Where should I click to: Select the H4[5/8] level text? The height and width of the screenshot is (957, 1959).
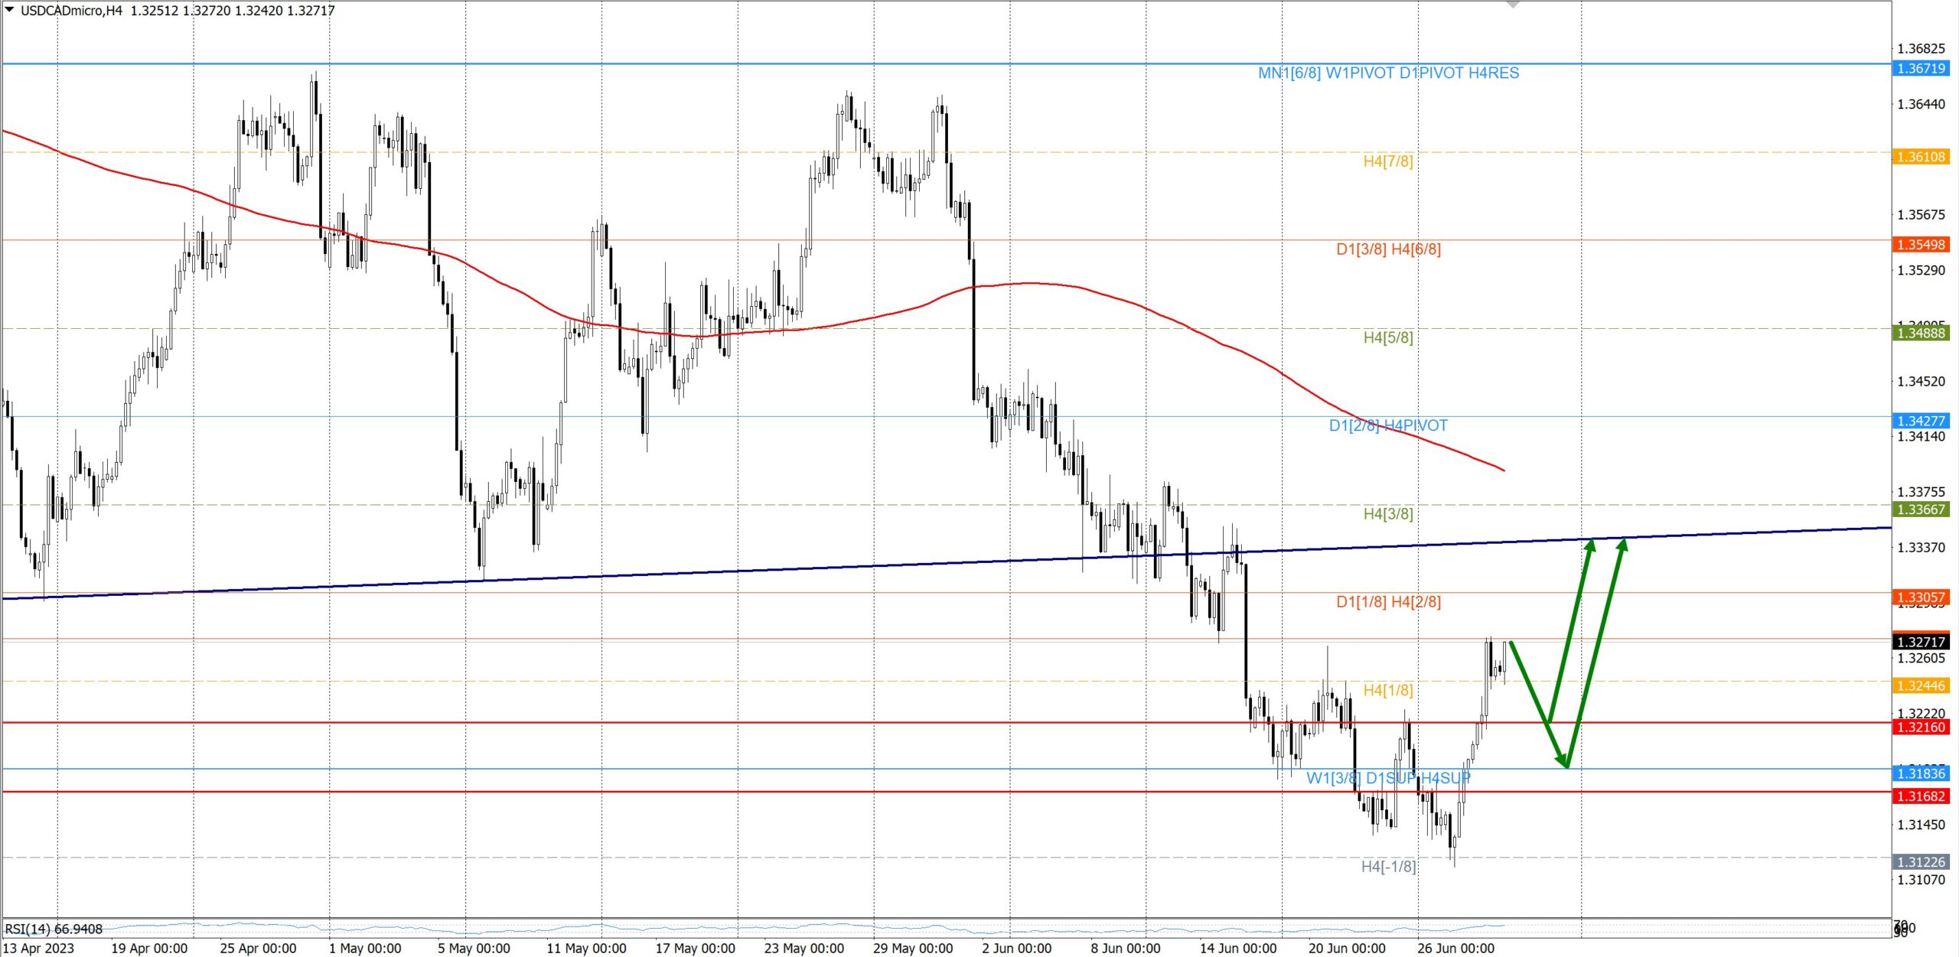click(x=1388, y=337)
